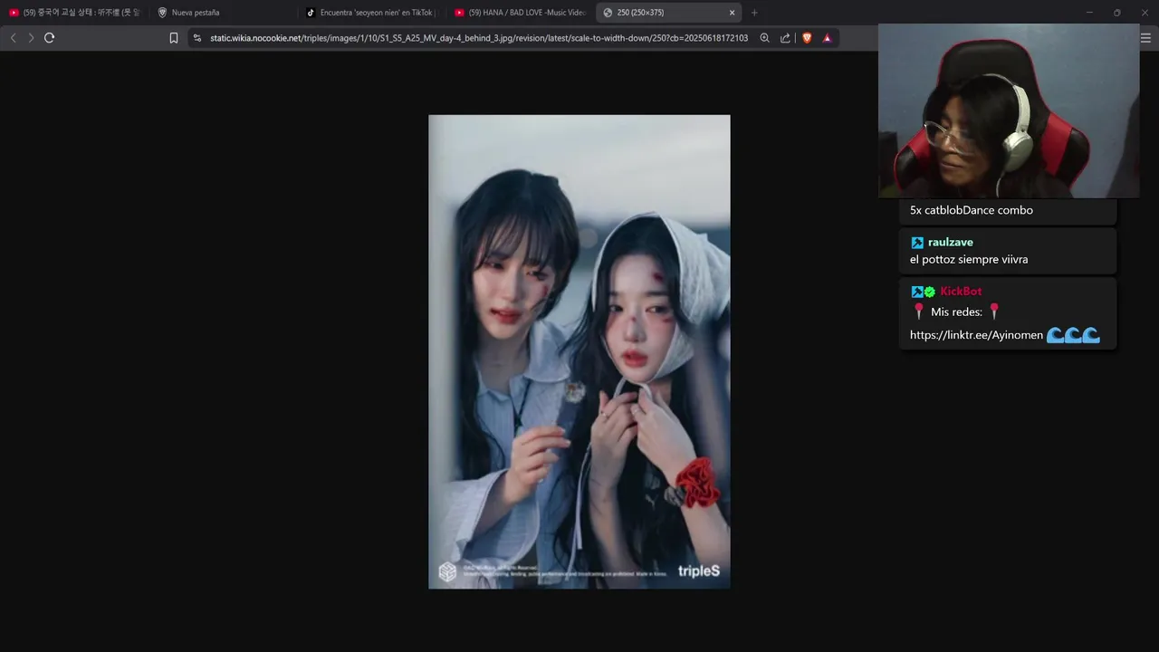This screenshot has height=652, width=1159.
Task: Open Brave Rewards triangle icon
Action: point(827,38)
